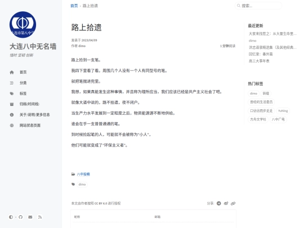Image resolution: width=304 pixels, height=228 pixels.
Task: Share article via Weibo icon
Action: 226,203
